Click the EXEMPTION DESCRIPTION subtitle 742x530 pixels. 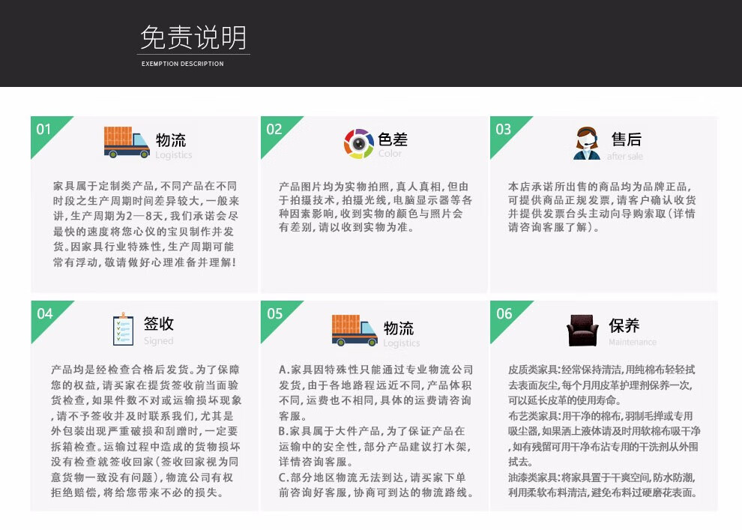[183, 64]
